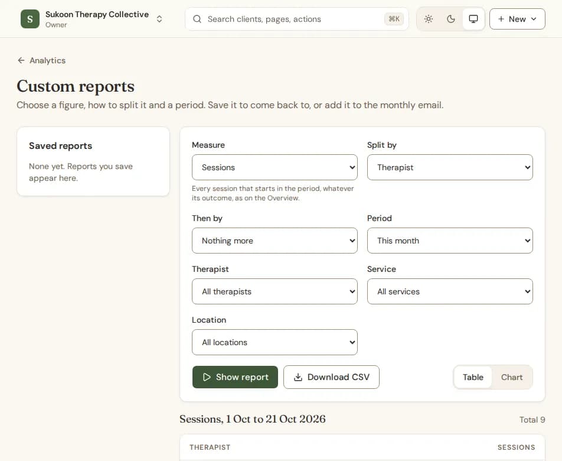Viewport: 562px width, 461px height.
Task: Click the SESSIONS column header
Action: [516, 447]
